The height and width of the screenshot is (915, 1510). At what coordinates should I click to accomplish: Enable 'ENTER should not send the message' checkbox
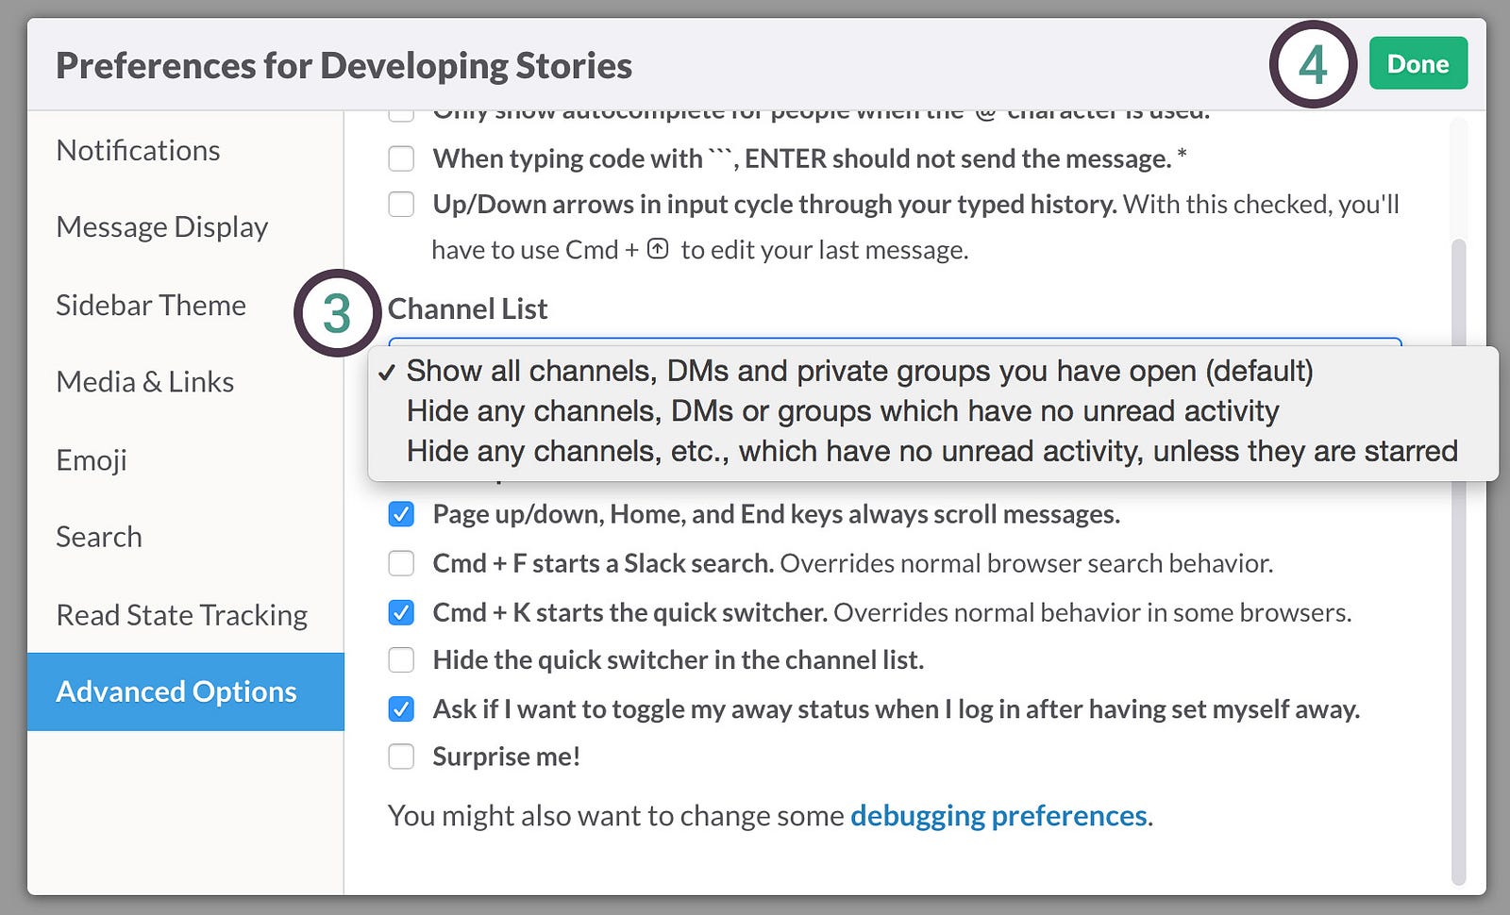click(x=402, y=158)
